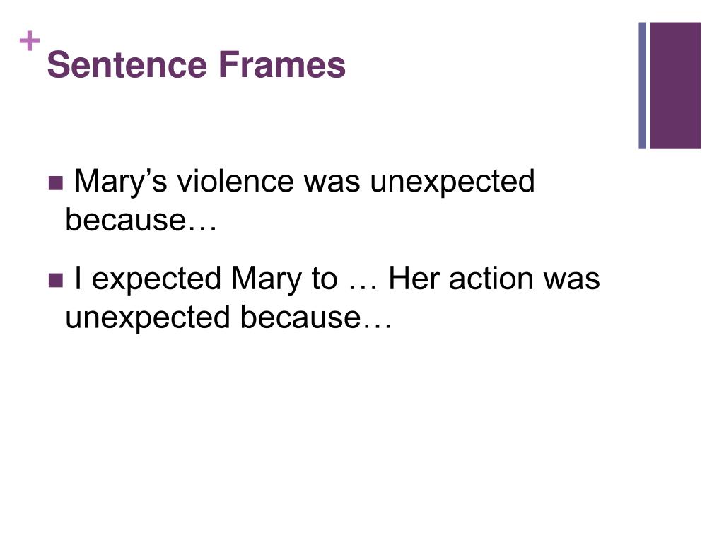Select the first bullet square marker

54,184
